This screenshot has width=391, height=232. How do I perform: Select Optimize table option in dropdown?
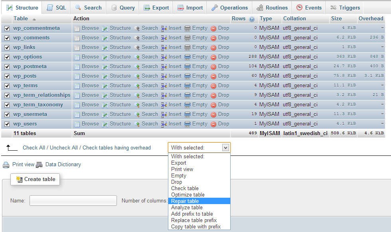188,195
